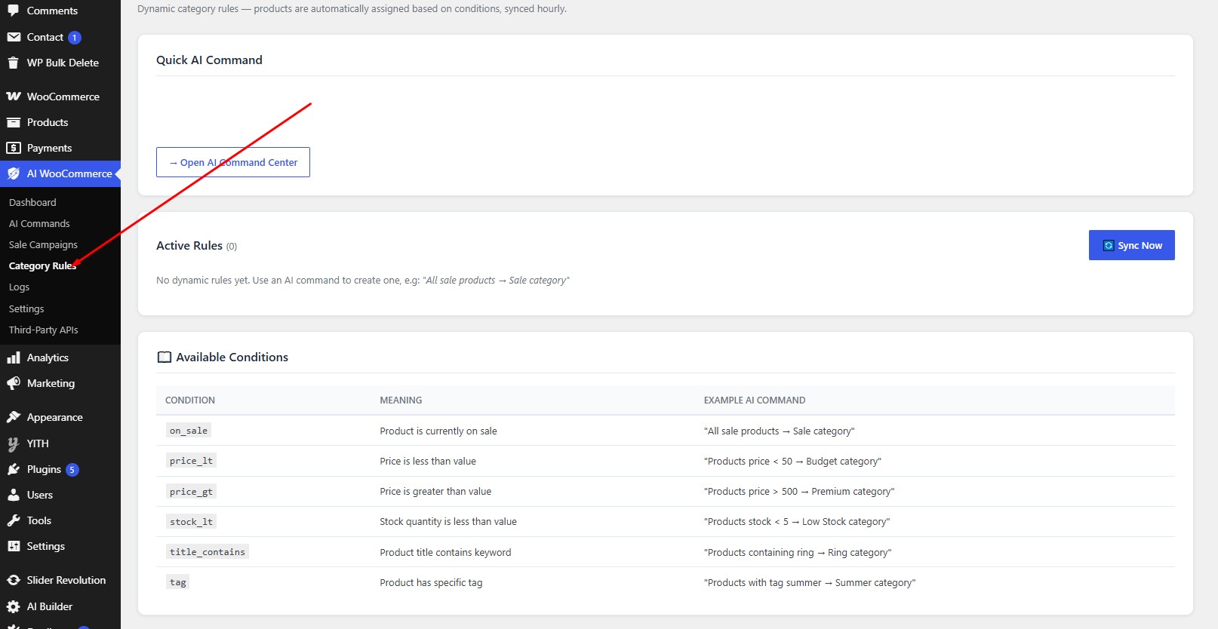Open the AI Builder menu
The width and height of the screenshot is (1218, 629).
[60, 606]
